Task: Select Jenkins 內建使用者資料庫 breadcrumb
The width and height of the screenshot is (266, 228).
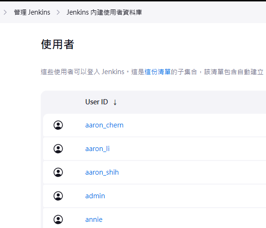Action: pyautogui.click(x=104, y=12)
